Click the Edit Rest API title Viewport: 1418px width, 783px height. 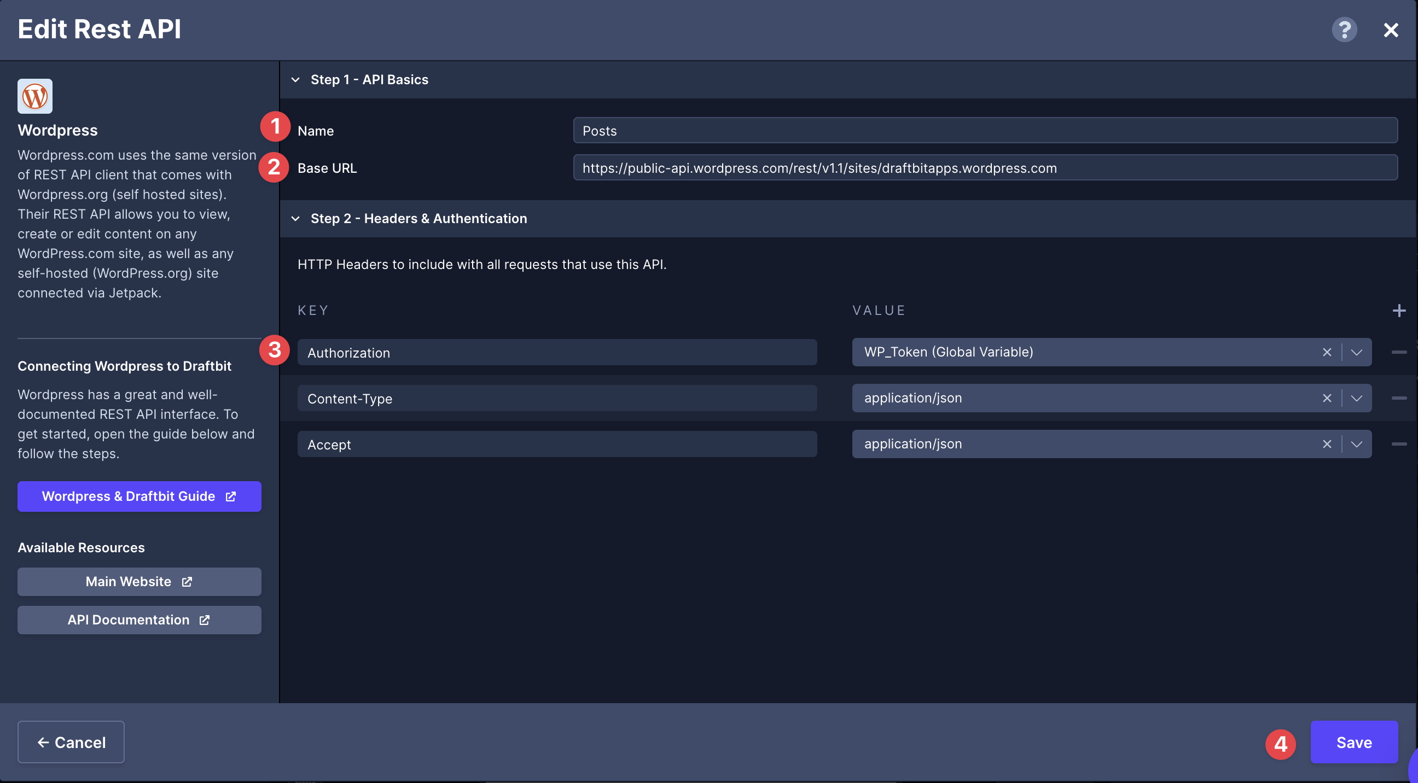(x=99, y=29)
